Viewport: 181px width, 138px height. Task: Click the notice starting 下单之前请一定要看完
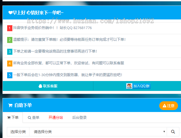pos(55,51)
